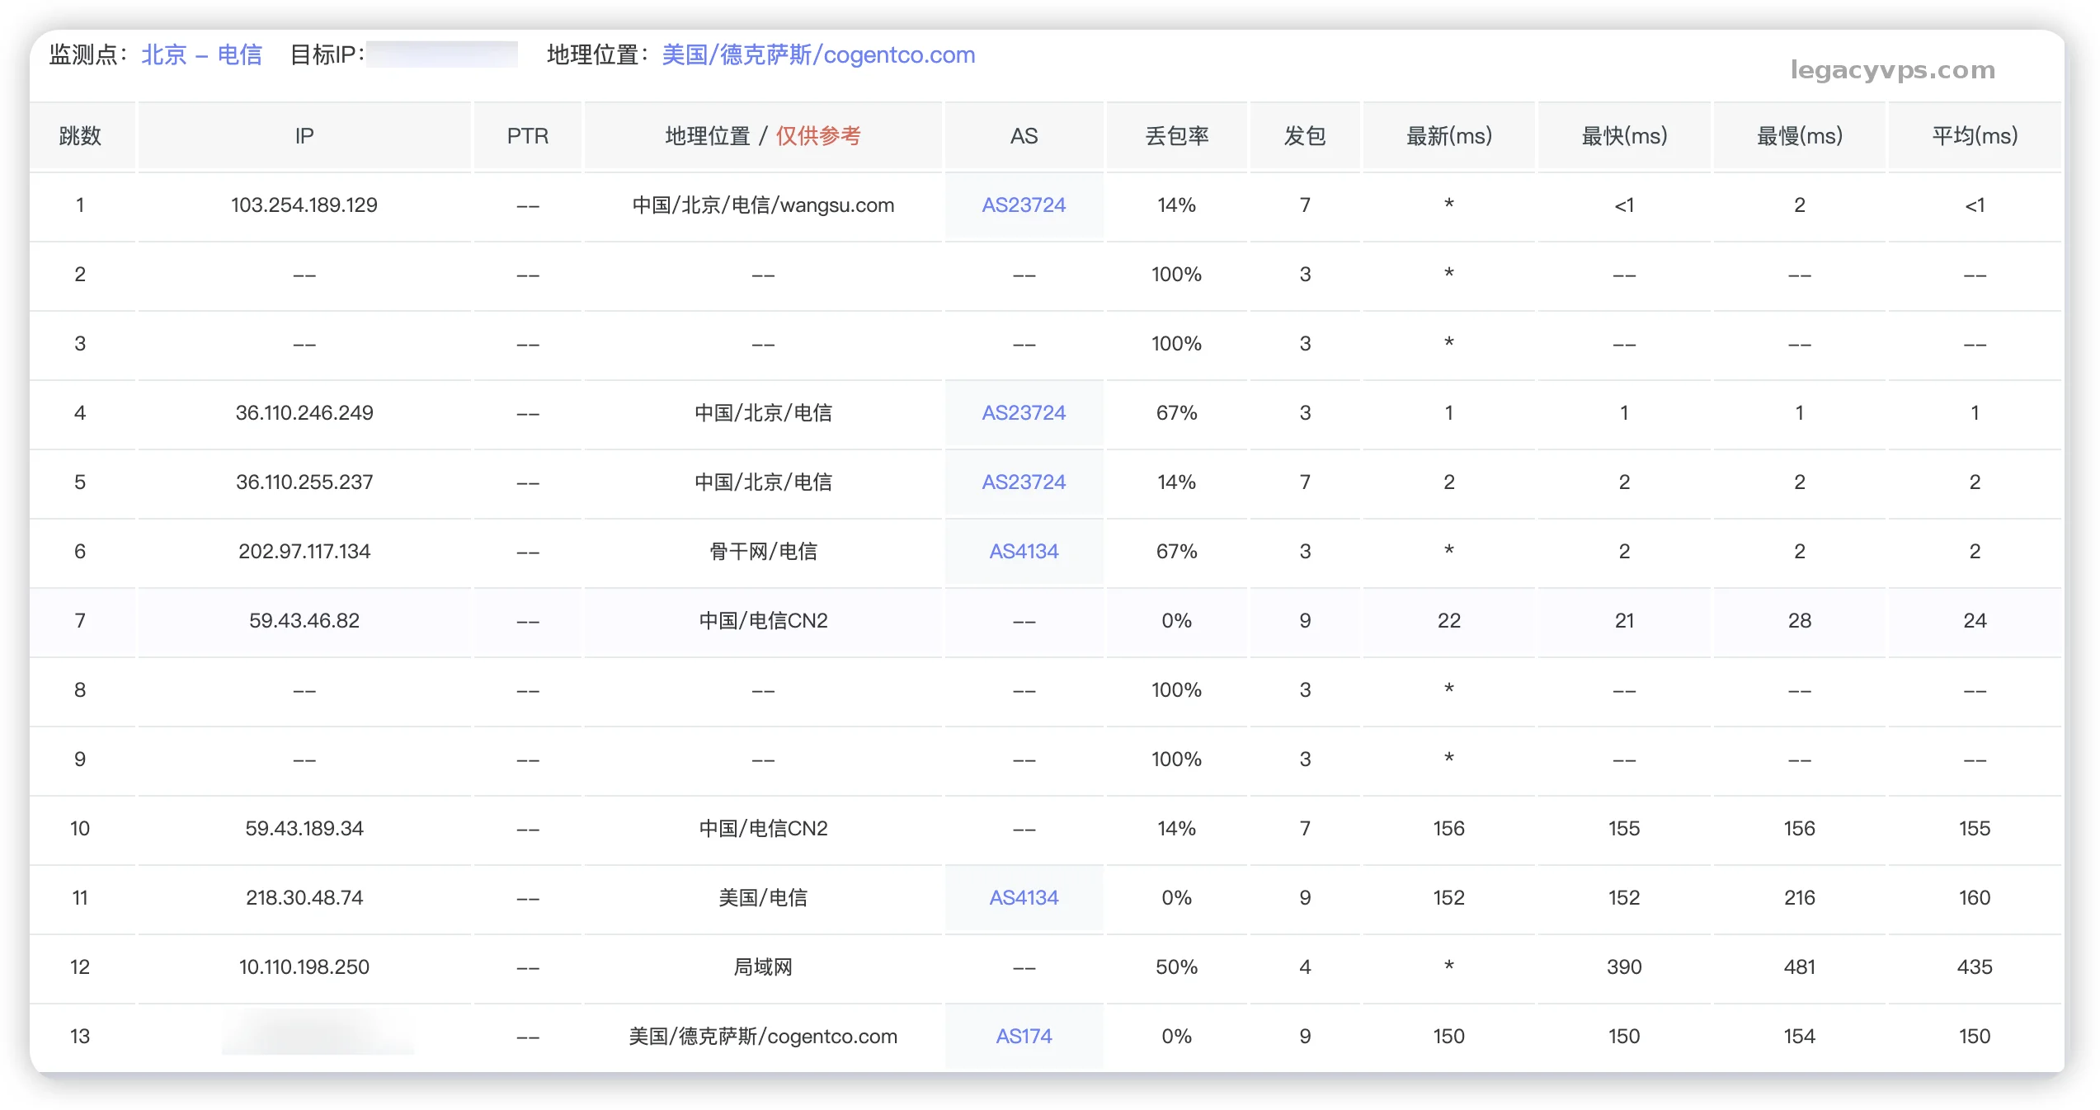Click the 平均(ms) column header
This screenshot has height=1110, width=2100.
point(1974,136)
